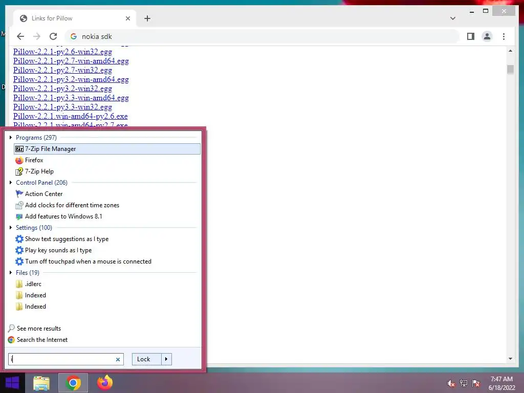Image resolution: width=524 pixels, height=393 pixels.
Task: Clear the search box with the X
Action: point(118,360)
